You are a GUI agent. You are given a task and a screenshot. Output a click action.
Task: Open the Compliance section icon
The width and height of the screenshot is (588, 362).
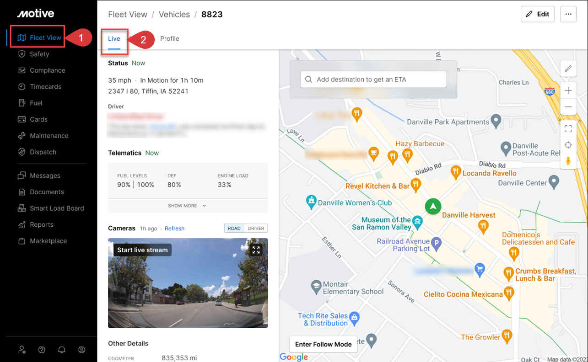[x=22, y=70]
